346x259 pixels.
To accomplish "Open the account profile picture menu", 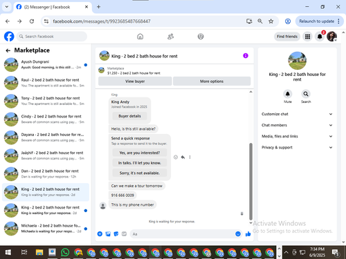I will tap(331, 37).
